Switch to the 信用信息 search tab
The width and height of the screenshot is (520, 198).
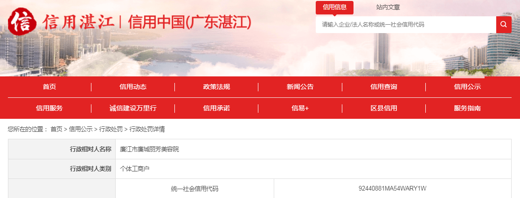coord(334,7)
